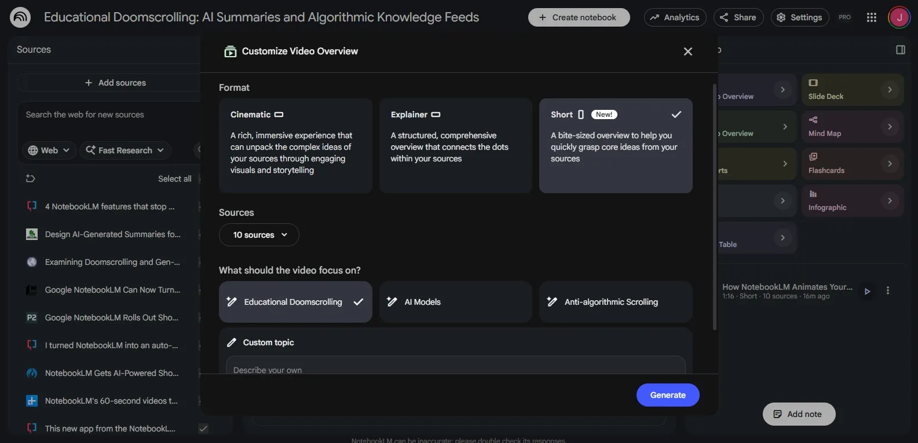The width and height of the screenshot is (918, 443).
Task: Open more options for the generated video
Action: pyautogui.click(x=888, y=291)
